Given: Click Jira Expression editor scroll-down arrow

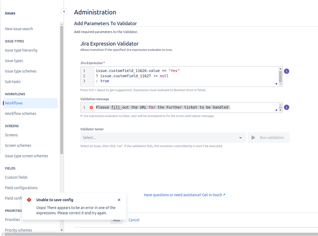Looking at the screenshot, I should click(280, 84).
